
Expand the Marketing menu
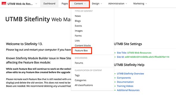[140, 4]
